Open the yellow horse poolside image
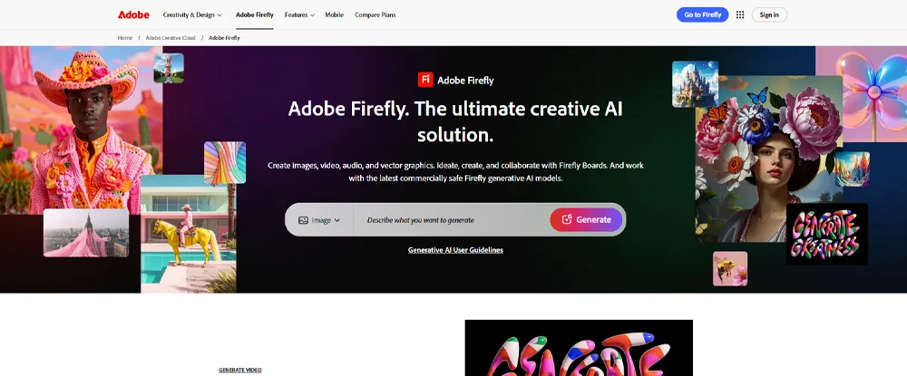 pos(189,234)
